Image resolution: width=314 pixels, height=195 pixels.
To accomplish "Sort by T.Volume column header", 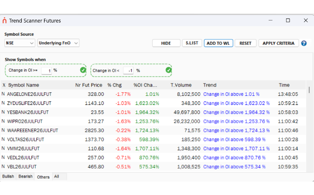I will tap(181, 85).
